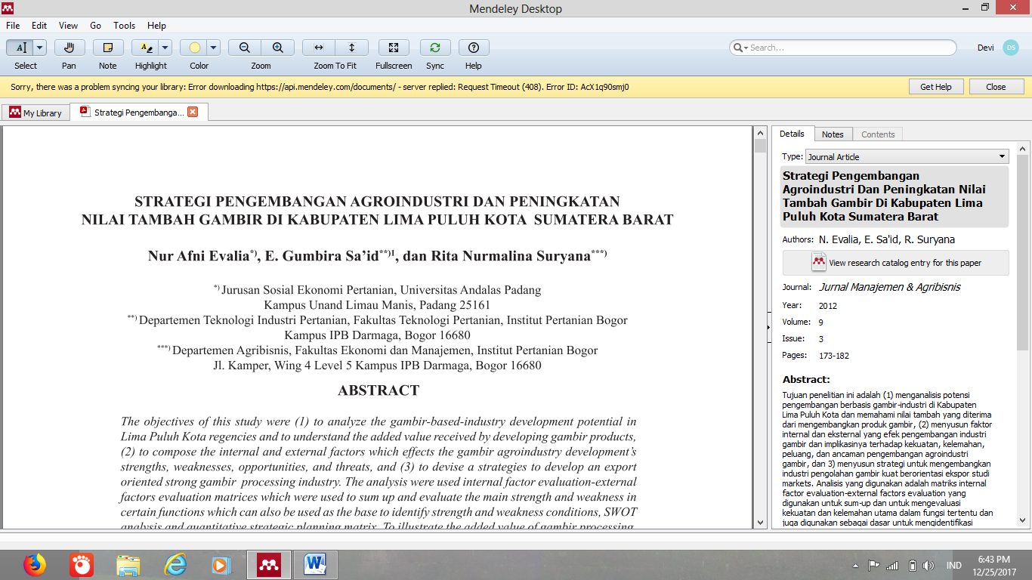
Task: Open the View menu
Action: point(68,26)
